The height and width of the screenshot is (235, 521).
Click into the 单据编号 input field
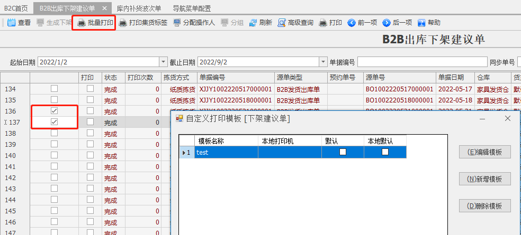click(x=422, y=62)
